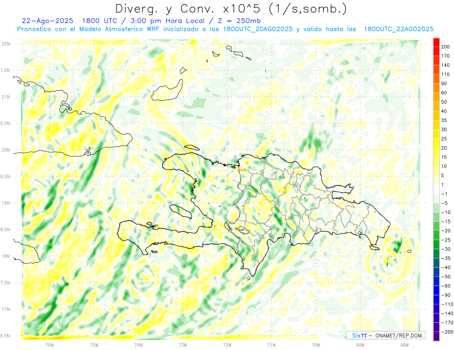
Task: Click the colorbar value 110
Action: click(x=445, y=74)
